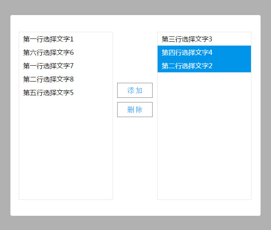Select the topmost item in the left list box
This screenshot has height=230, width=271.
[x=48, y=39]
